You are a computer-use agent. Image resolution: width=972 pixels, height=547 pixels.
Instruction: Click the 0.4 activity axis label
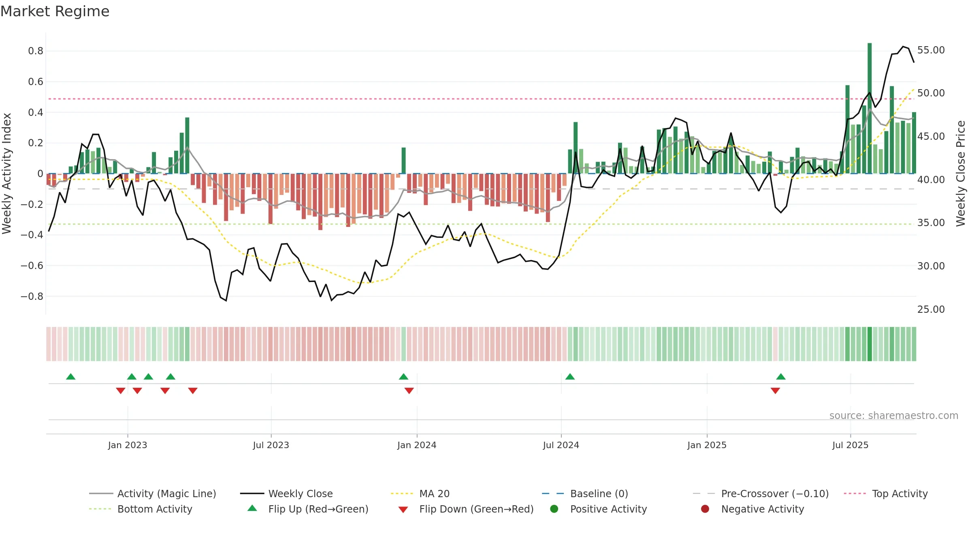point(36,112)
